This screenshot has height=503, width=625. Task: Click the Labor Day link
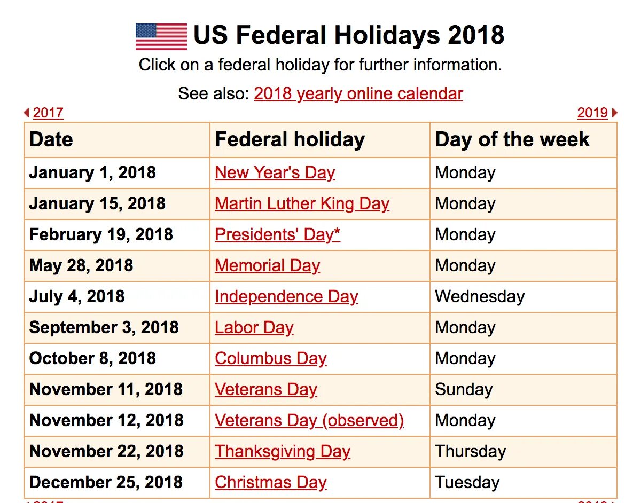[254, 327]
